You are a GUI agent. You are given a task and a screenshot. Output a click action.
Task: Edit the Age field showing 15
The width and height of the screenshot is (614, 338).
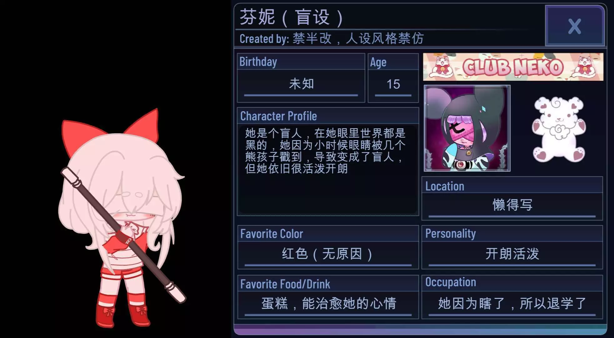[393, 84]
